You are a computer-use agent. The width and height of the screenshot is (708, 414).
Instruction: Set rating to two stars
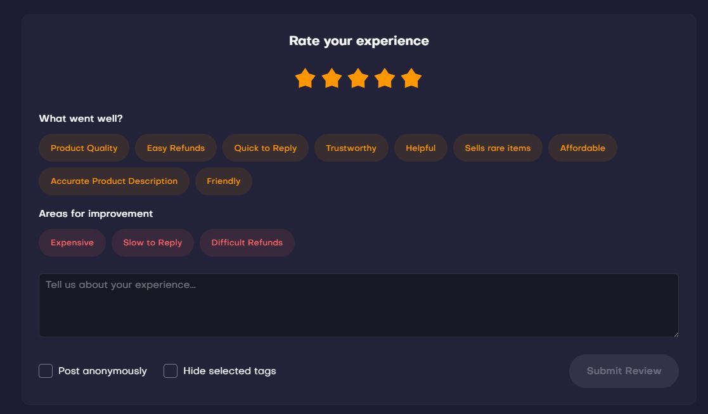click(x=331, y=79)
